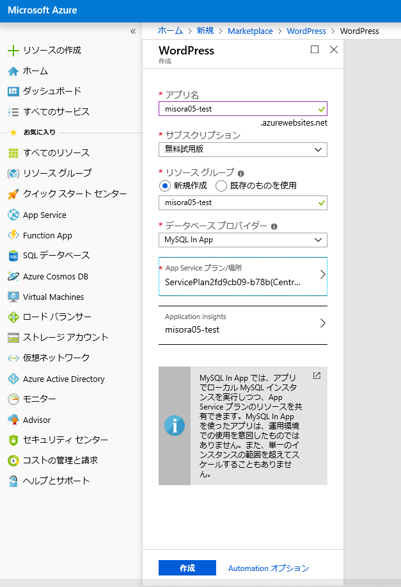
Task: Click the Cost management billing icon
Action: pos(13,461)
